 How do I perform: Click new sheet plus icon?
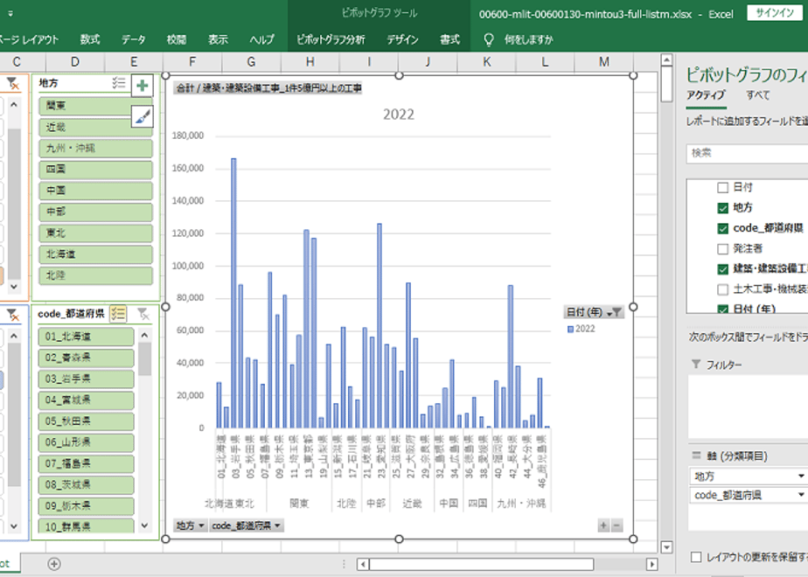(x=54, y=564)
